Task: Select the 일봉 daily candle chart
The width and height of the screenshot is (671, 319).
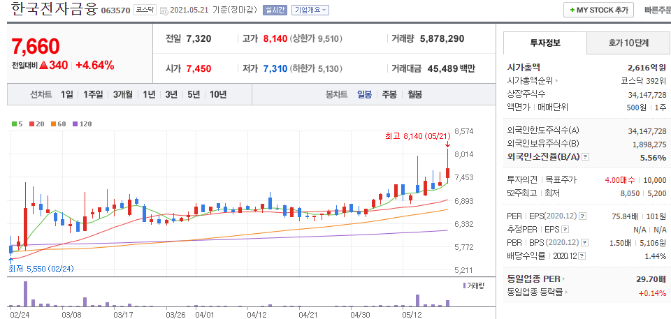Action: pos(365,94)
